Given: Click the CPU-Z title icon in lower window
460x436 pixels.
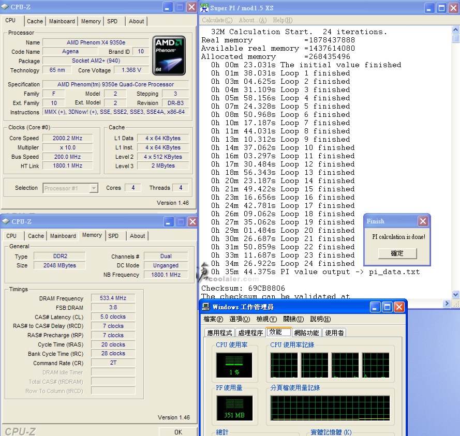Looking at the screenshot, I should 6,221.
